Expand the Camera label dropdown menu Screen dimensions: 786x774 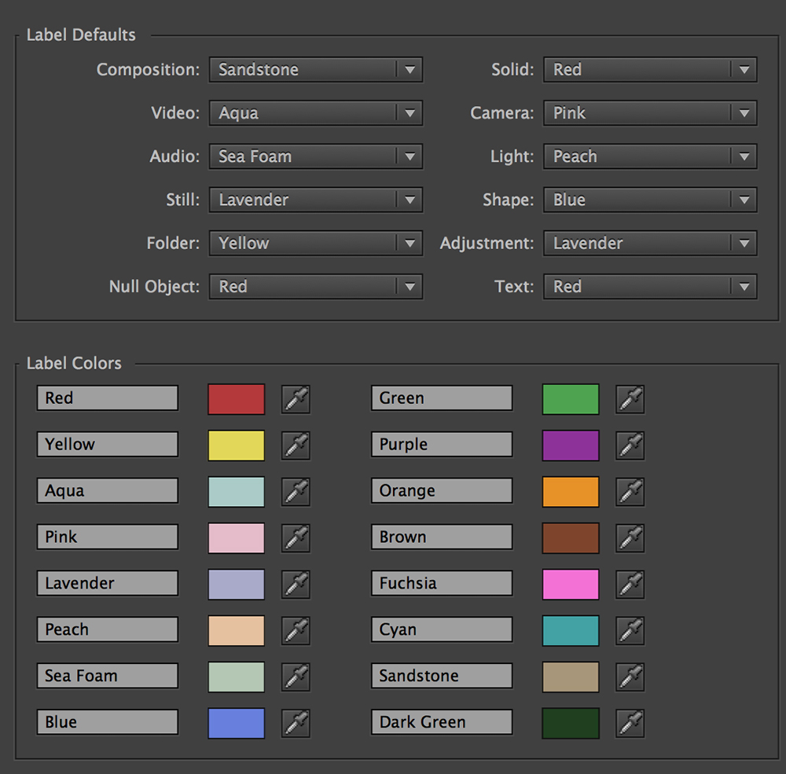(650, 113)
